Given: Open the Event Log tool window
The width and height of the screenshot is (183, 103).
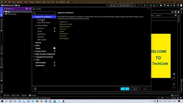Looking at the screenshot, I should (x=175, y=95).
